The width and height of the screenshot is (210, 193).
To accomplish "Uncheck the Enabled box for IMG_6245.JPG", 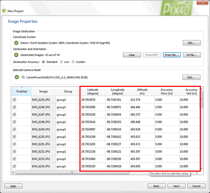I will [x=14, y=100].
